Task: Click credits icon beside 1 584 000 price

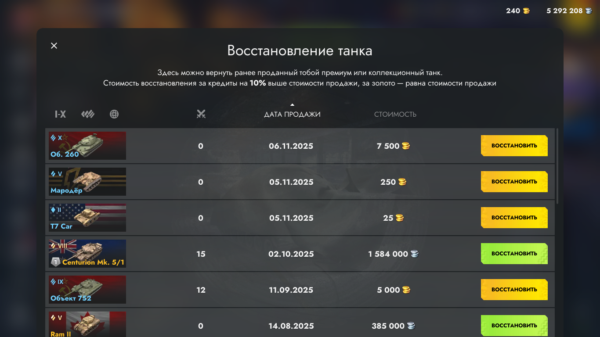Action: 414,254
